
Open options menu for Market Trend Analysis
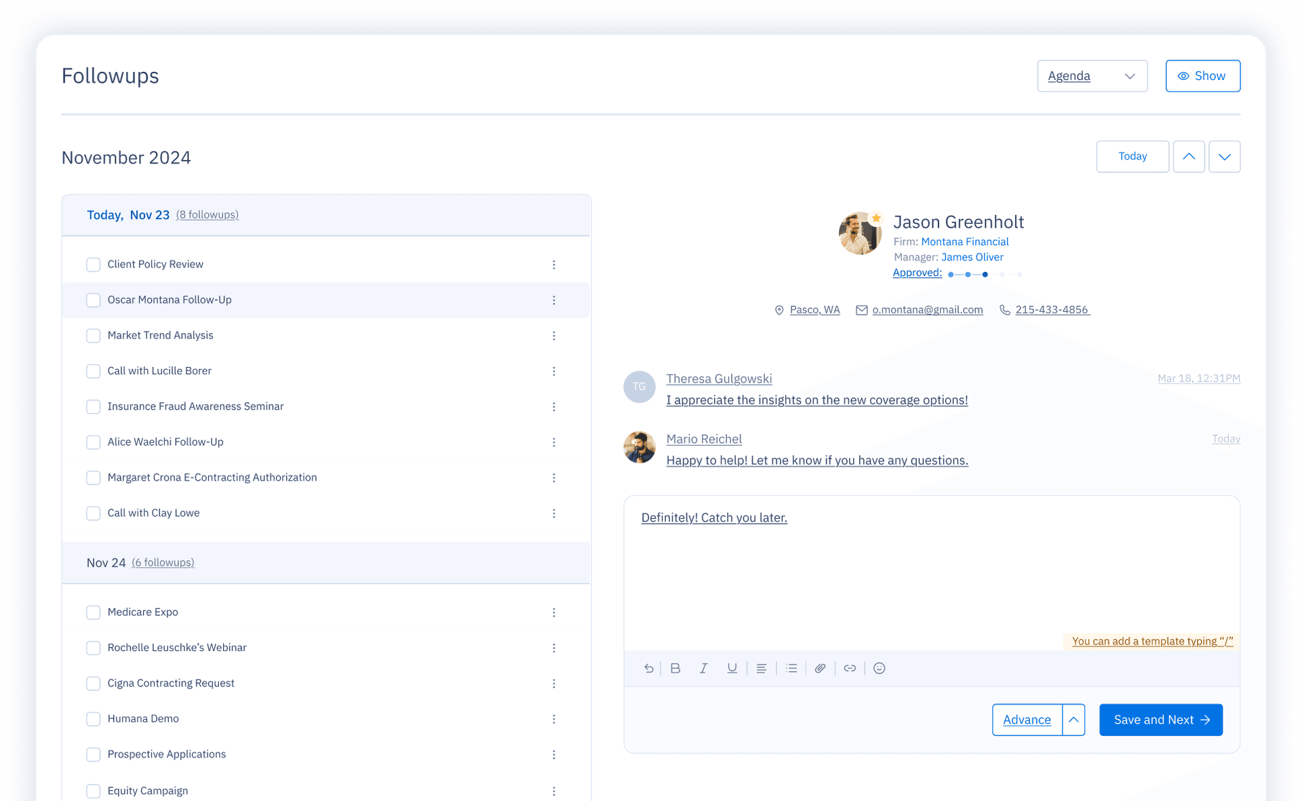pyautogui.click(x=554, y=336)
